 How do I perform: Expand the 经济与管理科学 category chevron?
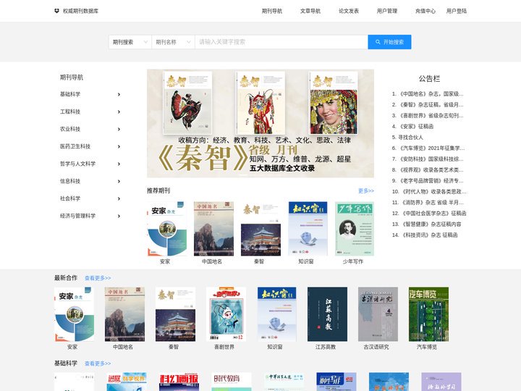point(119,216)
